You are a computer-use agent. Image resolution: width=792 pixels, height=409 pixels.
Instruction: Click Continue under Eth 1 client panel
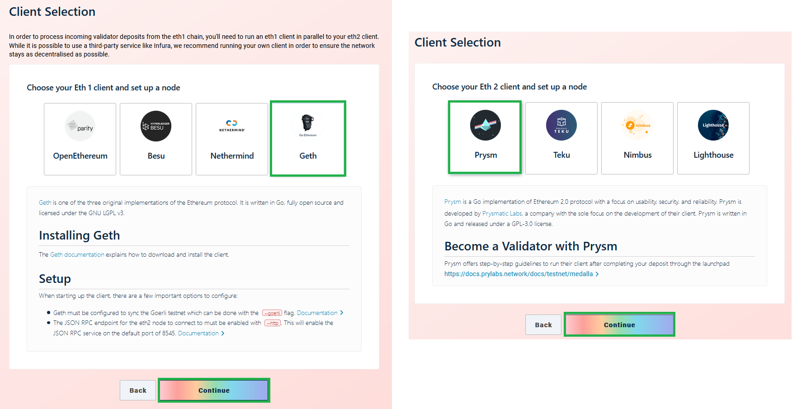pyautogui.click(x=214, y=390)
